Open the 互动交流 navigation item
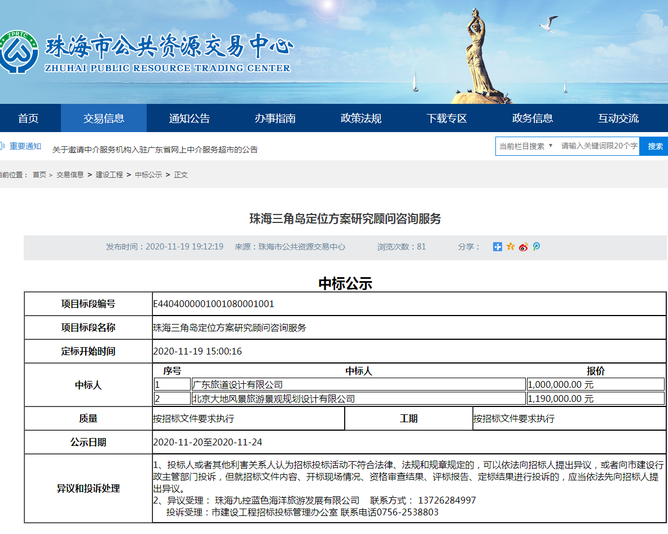 (x=618, y=119)
